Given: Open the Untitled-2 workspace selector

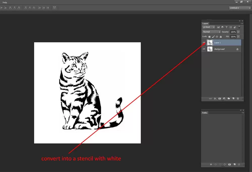Looking at the screenshot, I should 240,8.
